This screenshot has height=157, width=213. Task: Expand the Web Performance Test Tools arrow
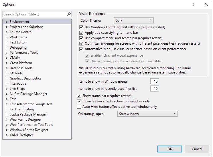6,125
